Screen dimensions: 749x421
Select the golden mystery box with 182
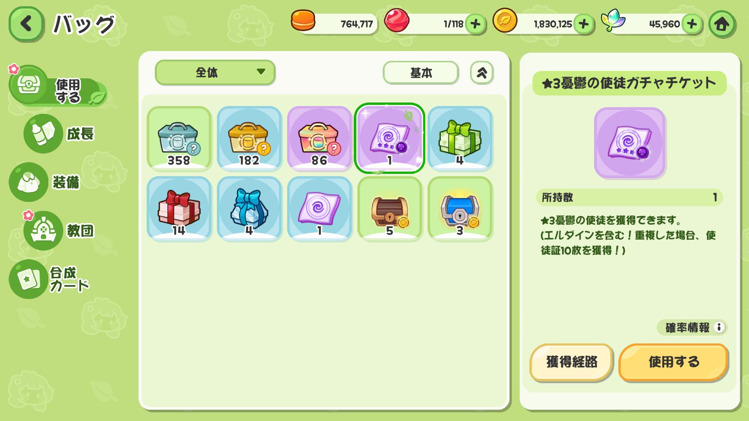click(249, 138)
